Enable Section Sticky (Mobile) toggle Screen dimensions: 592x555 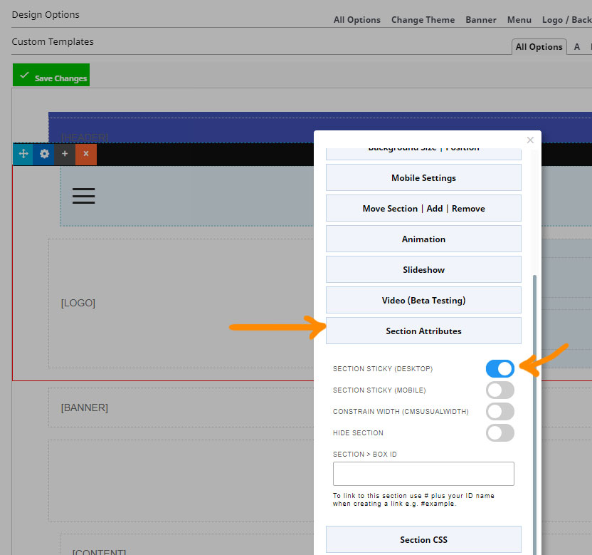[x=499, y=390]
